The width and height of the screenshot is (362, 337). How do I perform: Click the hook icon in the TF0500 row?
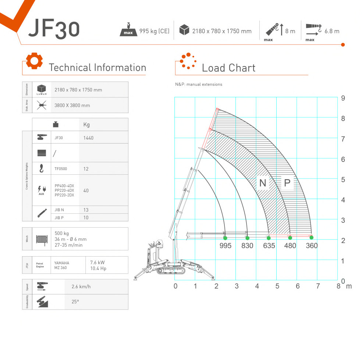(41, 168)
